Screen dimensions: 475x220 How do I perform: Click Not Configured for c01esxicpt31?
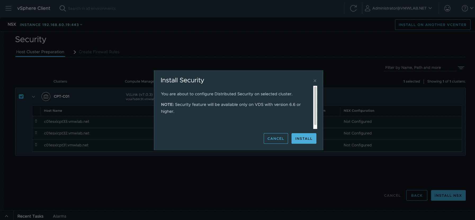pyautogui.click(x=358, y=145)
